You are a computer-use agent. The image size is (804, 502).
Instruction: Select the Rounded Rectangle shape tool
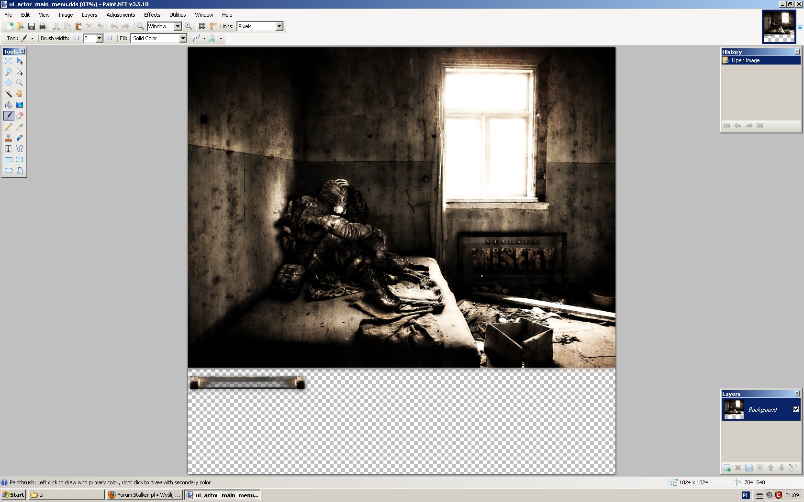[20, 160]
